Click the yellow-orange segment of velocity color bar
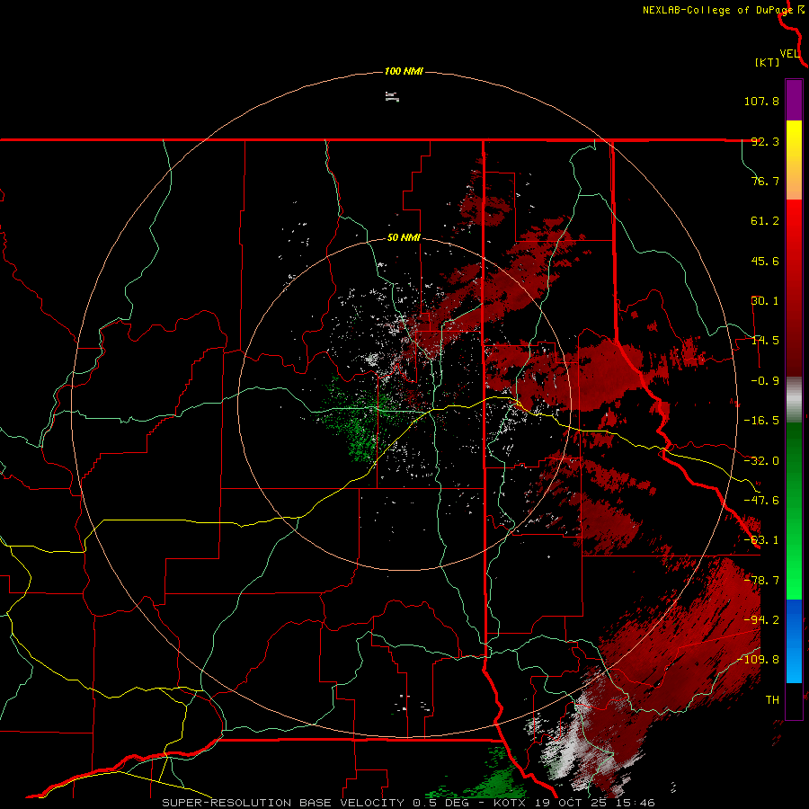809x809 pixels. (x=794, y=160)
